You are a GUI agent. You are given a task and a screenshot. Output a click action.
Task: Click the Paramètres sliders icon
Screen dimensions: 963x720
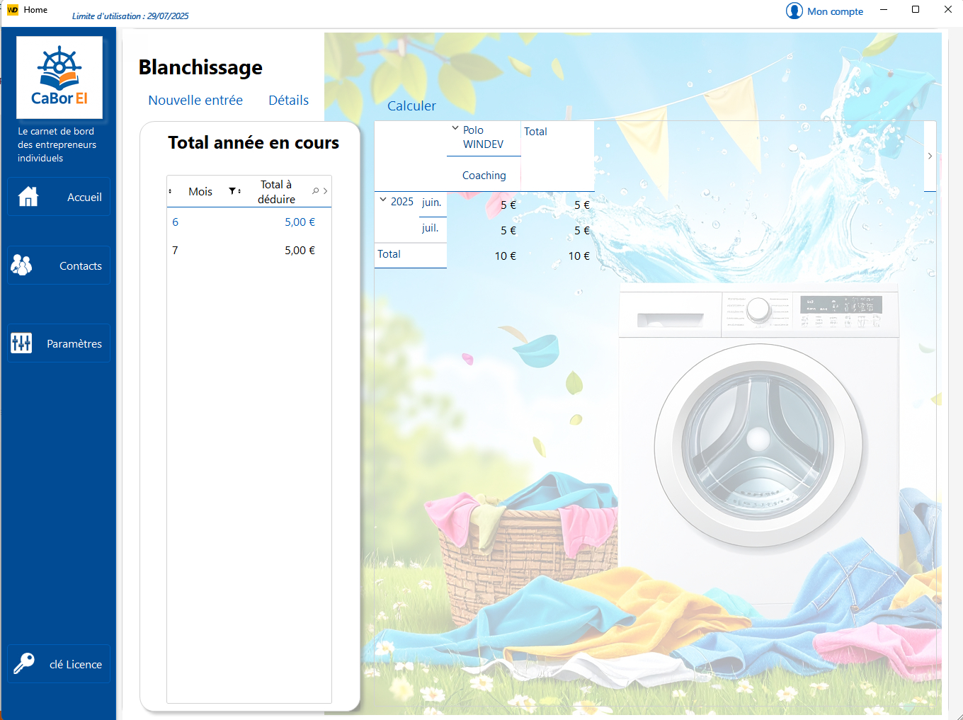(21, 343)
